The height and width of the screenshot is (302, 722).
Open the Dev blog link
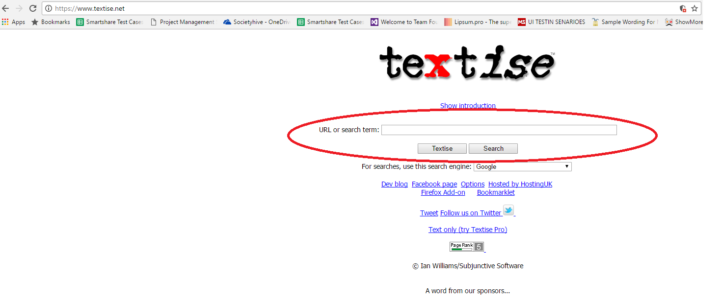click(395, 184)
